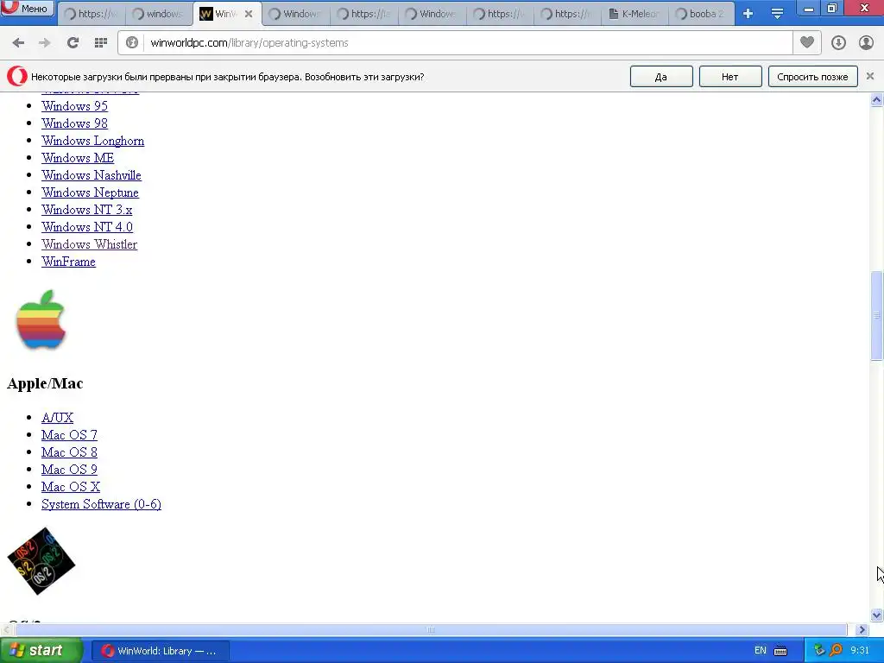Open the WinFrame link
884x663 pixels.
68,262
